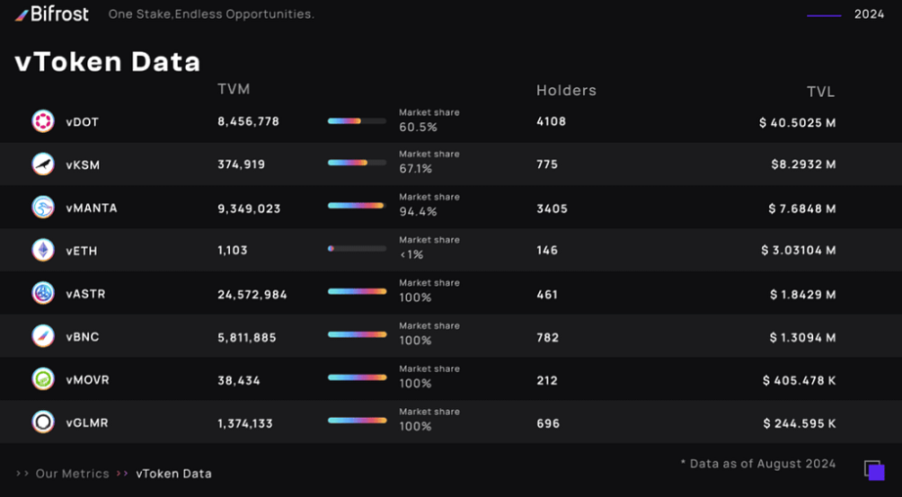Click the purple overlapping squares icon

(875, 471)
